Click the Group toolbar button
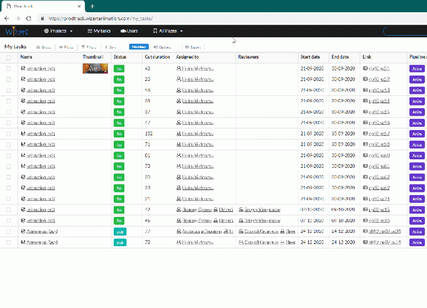Screen dimensions: 427x308 (43, 47)
